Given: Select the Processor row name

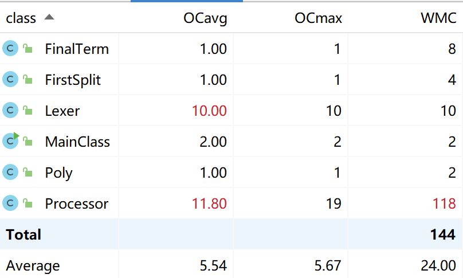Looking at the screenshot, I should tap(76, 203).
